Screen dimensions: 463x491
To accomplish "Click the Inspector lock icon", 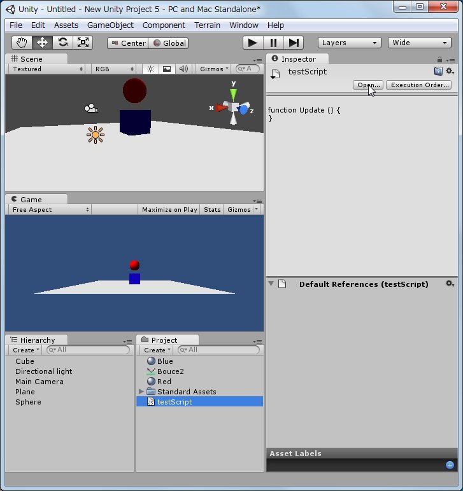I will click(x=439, y=59).
